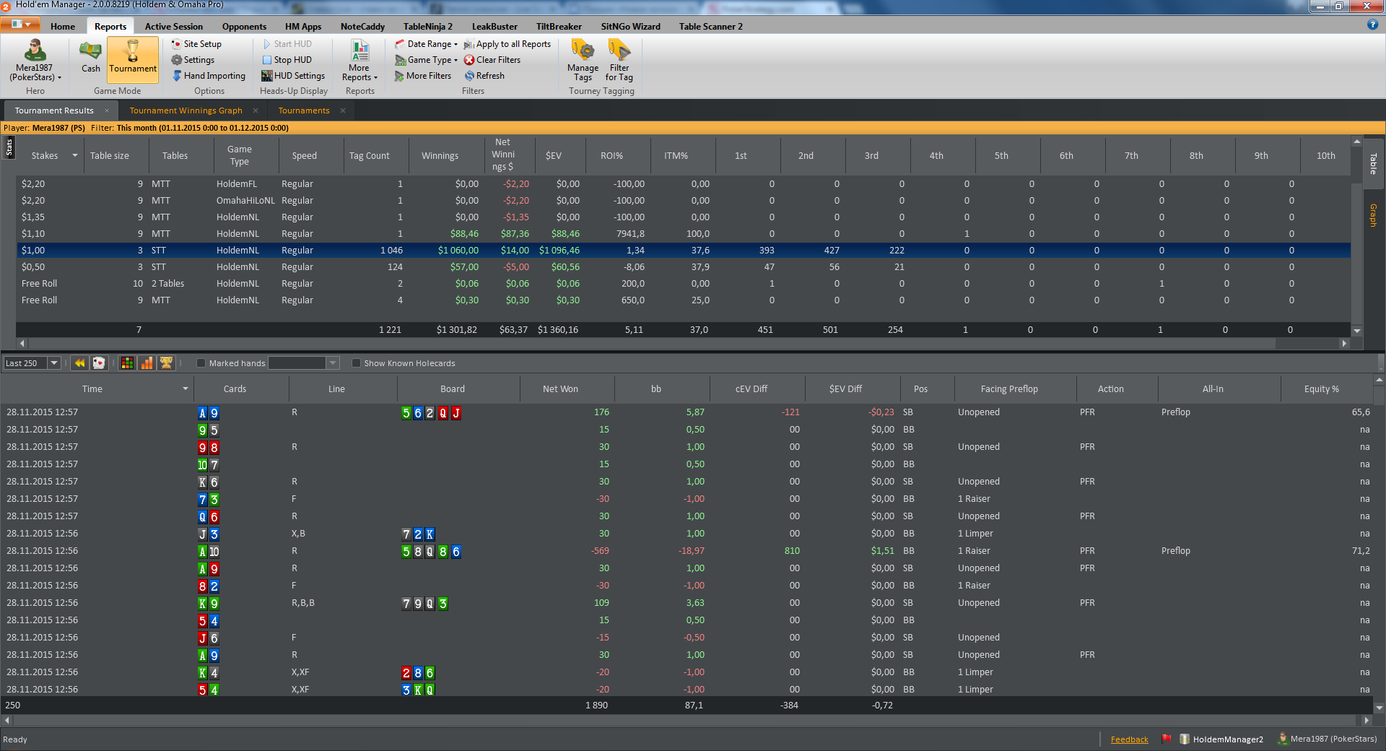Open the NoteCaddy tab

point(362,27)
